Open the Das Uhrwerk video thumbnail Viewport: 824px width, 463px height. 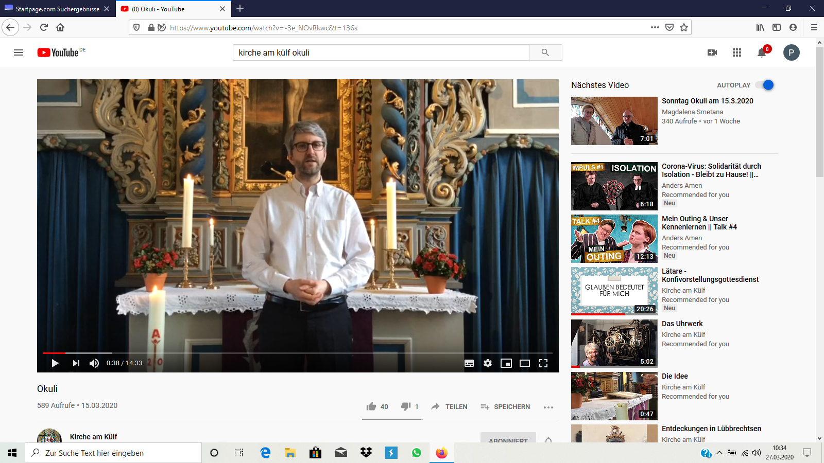click(614, 343)
